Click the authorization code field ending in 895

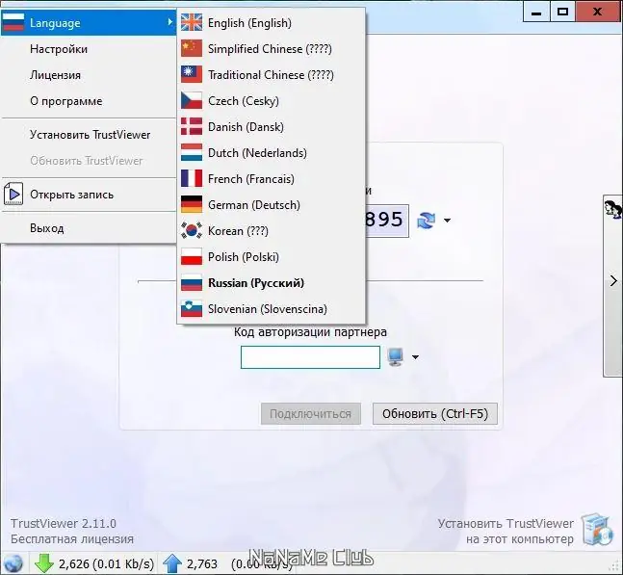pyautogui.click(x=386, y=221)
